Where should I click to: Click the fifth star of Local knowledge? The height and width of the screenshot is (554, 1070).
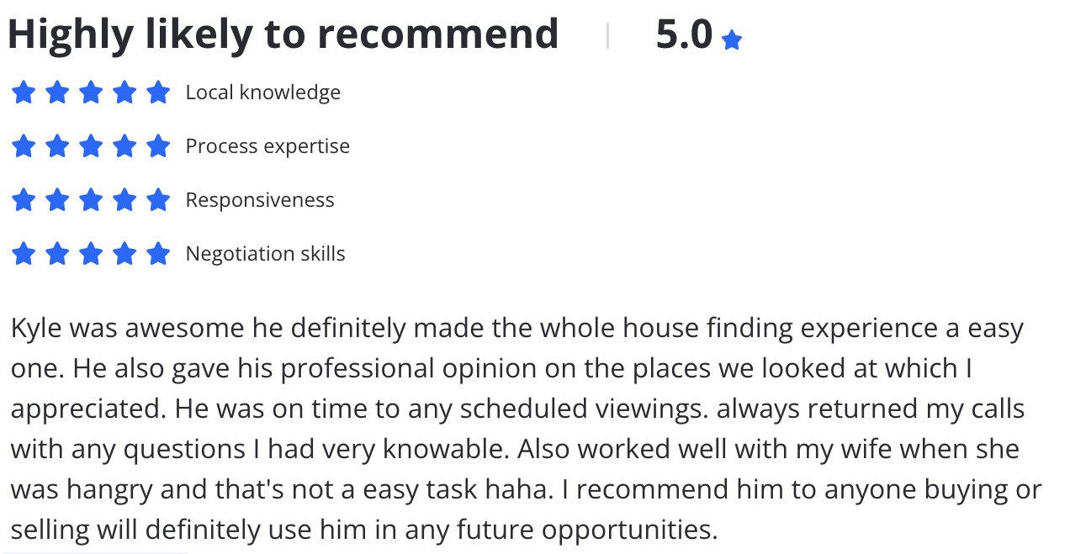[x=158, y=92]
